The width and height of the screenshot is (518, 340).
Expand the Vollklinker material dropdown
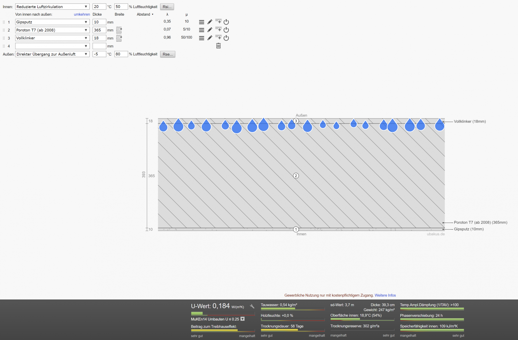coord(52,38)
